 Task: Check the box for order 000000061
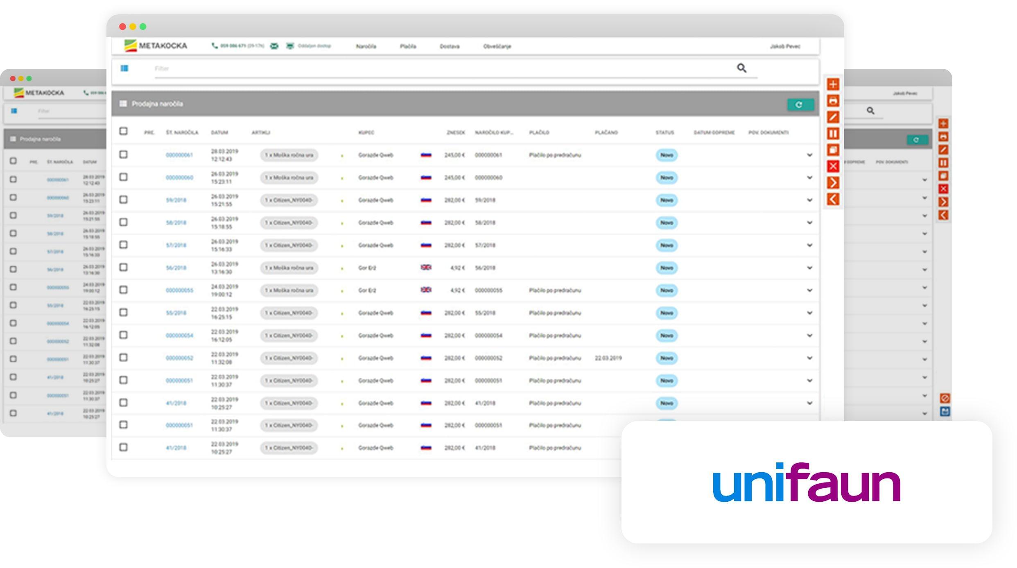[x=123, y=154]
